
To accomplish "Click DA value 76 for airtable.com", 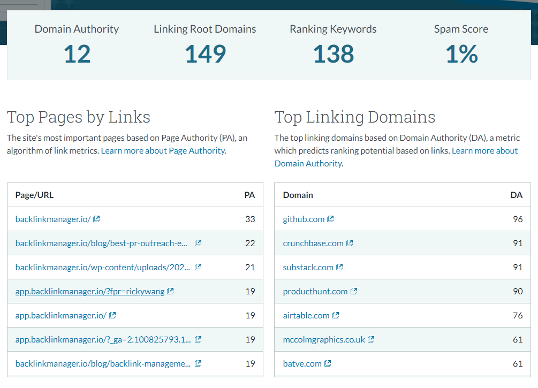I will click(x=518, y=315).
